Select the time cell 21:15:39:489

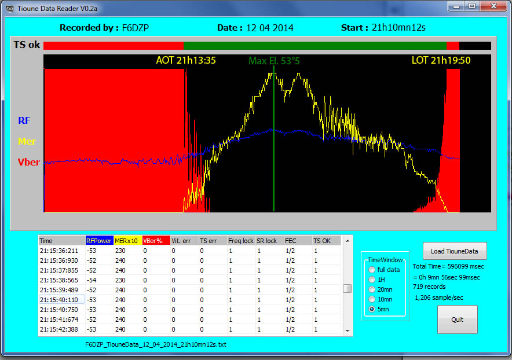62,290
